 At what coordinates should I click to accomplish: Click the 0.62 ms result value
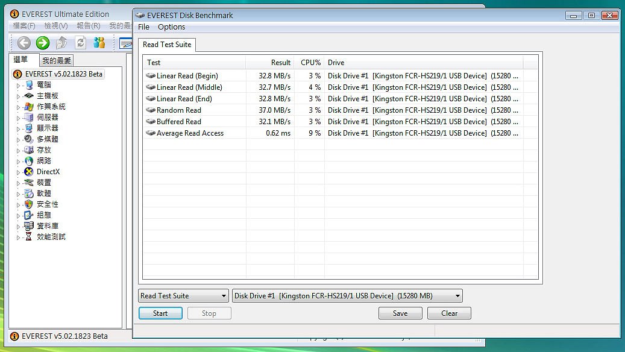(278, 133)
